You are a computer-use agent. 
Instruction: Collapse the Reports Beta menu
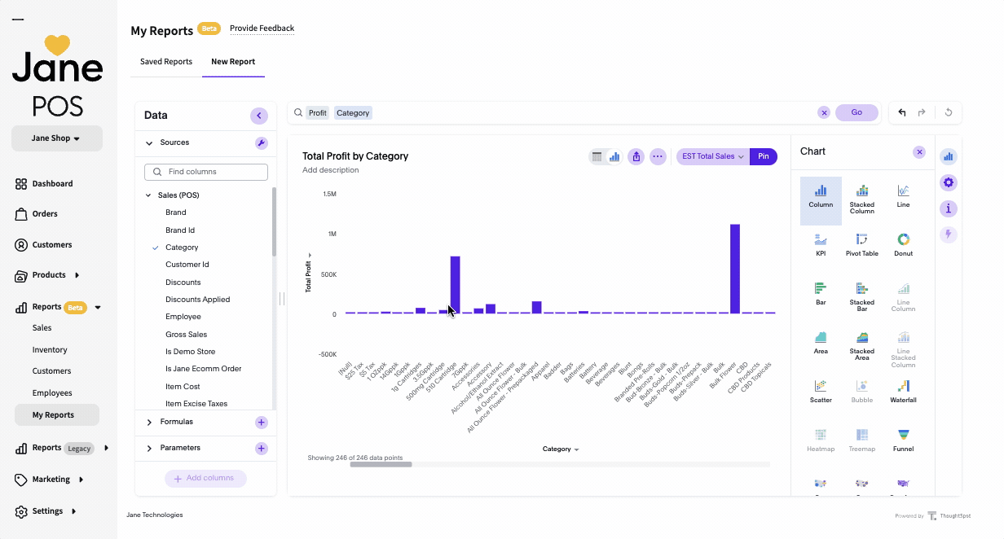click(98, 308)
